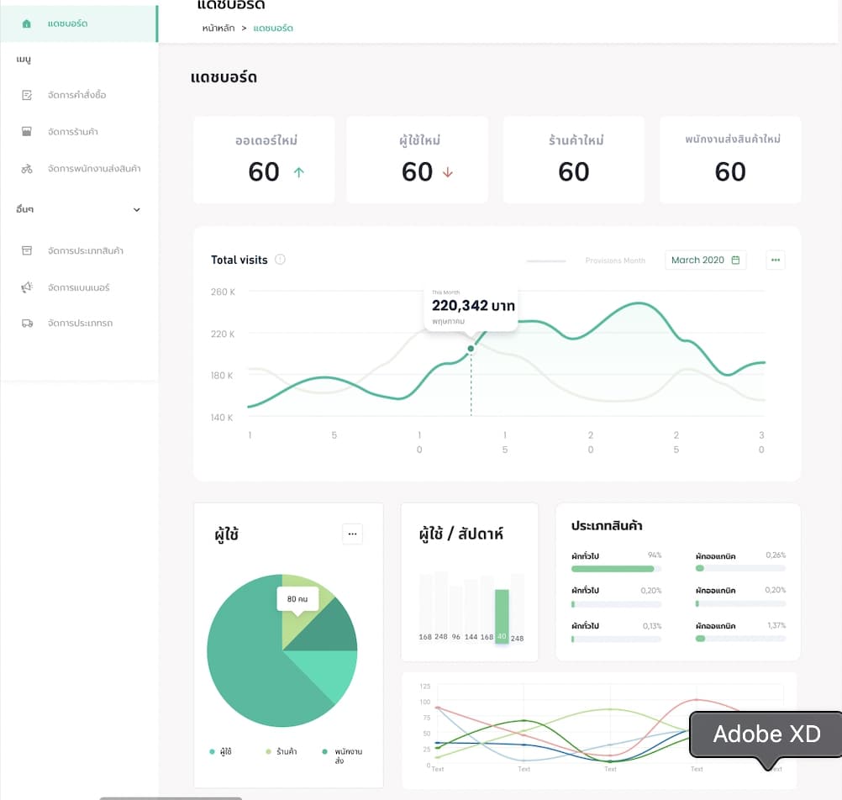Click the แดชบอร์ด breadcrumb link
The height and width of the screenshot is (800, 842).
pyautogui.click(x=273, y=28)
